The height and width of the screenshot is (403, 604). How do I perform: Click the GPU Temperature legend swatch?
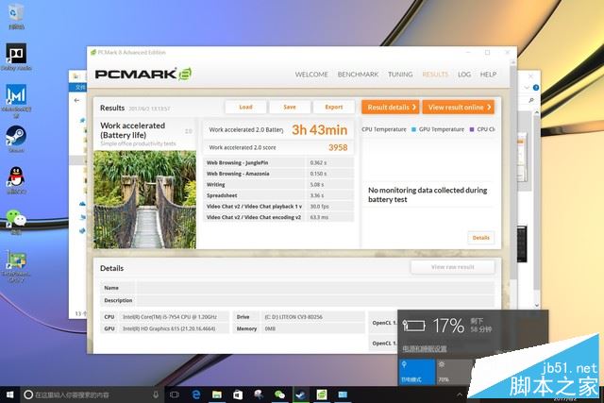pyautogui.click(x=413, y=129)
